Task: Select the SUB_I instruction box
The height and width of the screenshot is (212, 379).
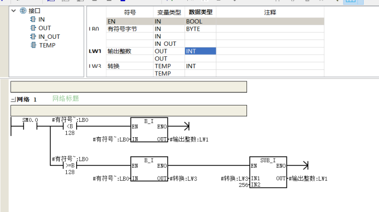Action: 268,172
